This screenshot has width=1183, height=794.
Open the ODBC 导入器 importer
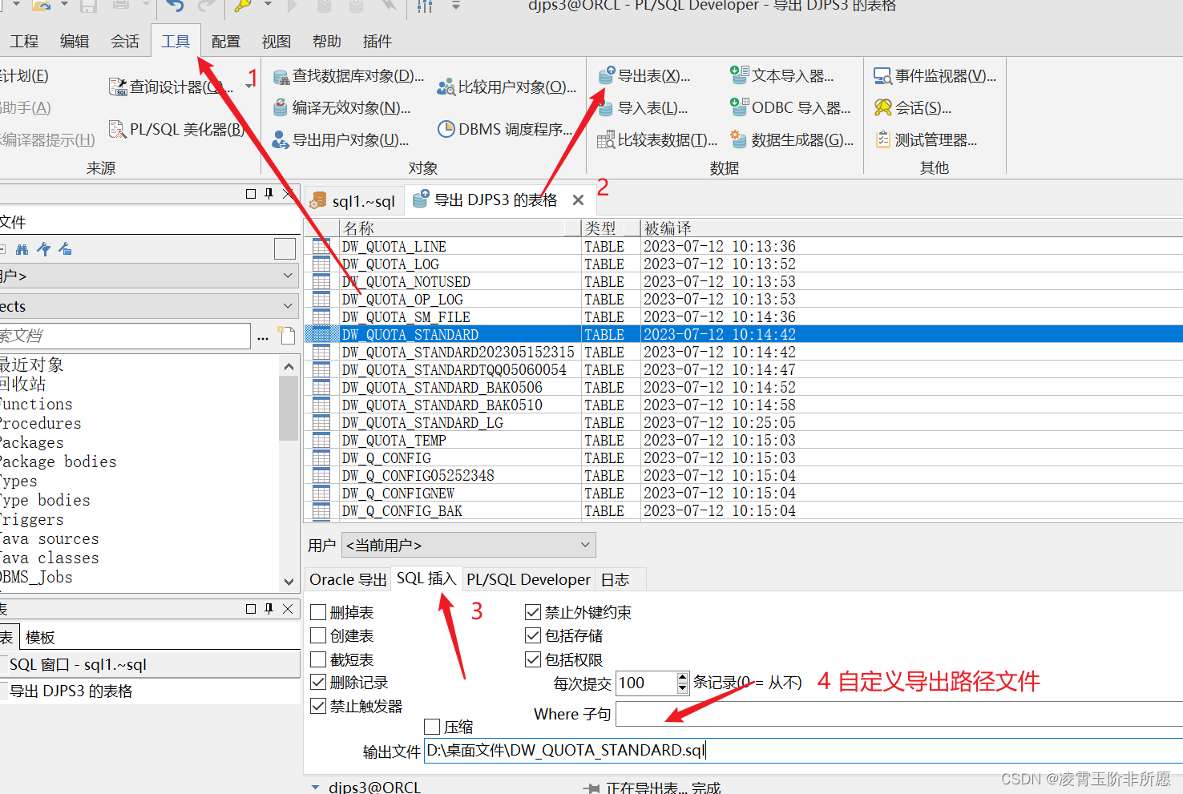tap(789, 108)
